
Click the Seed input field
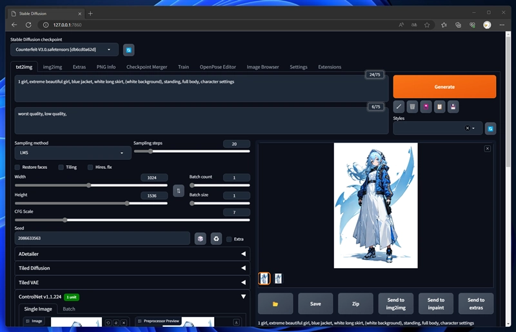click(103, 239)
